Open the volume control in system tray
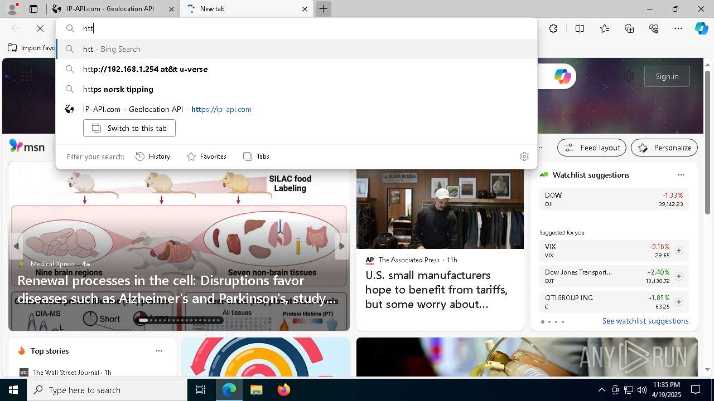The image size is (714, 401). tap(641, 390)
